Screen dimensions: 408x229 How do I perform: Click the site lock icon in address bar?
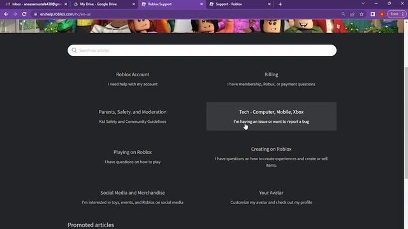point(36,14)
